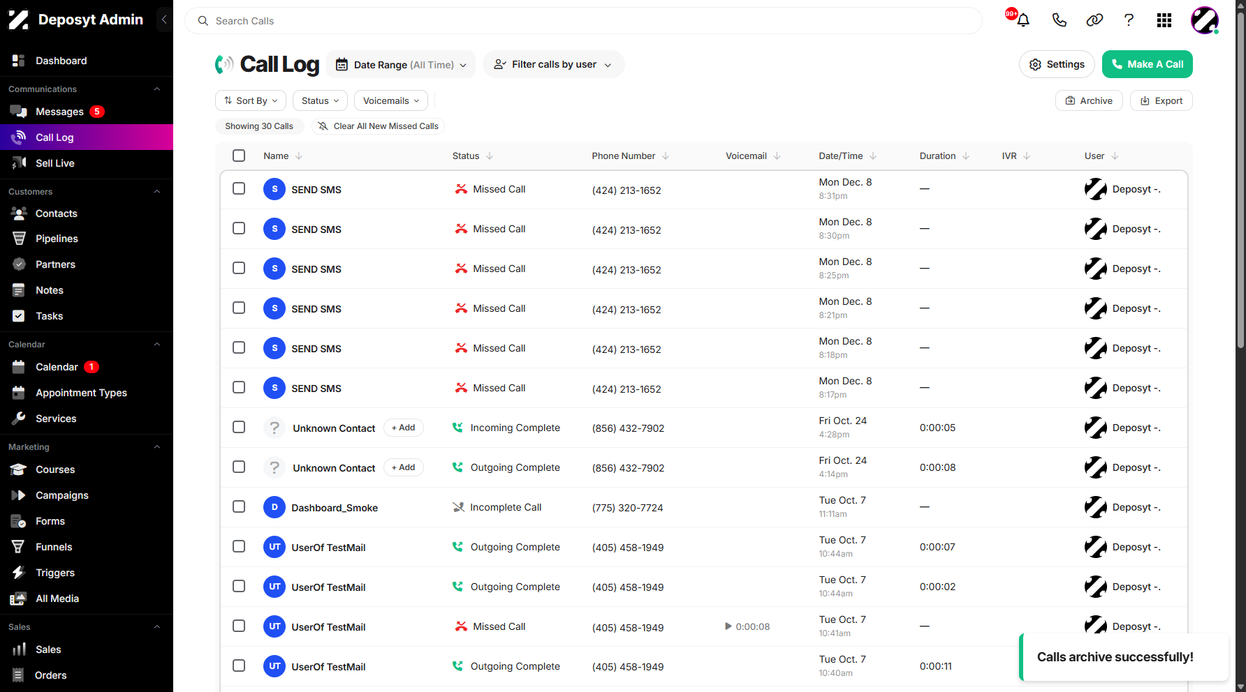
Task: Check the 8:31pm SEND SMS call
Action: point(239,188)
